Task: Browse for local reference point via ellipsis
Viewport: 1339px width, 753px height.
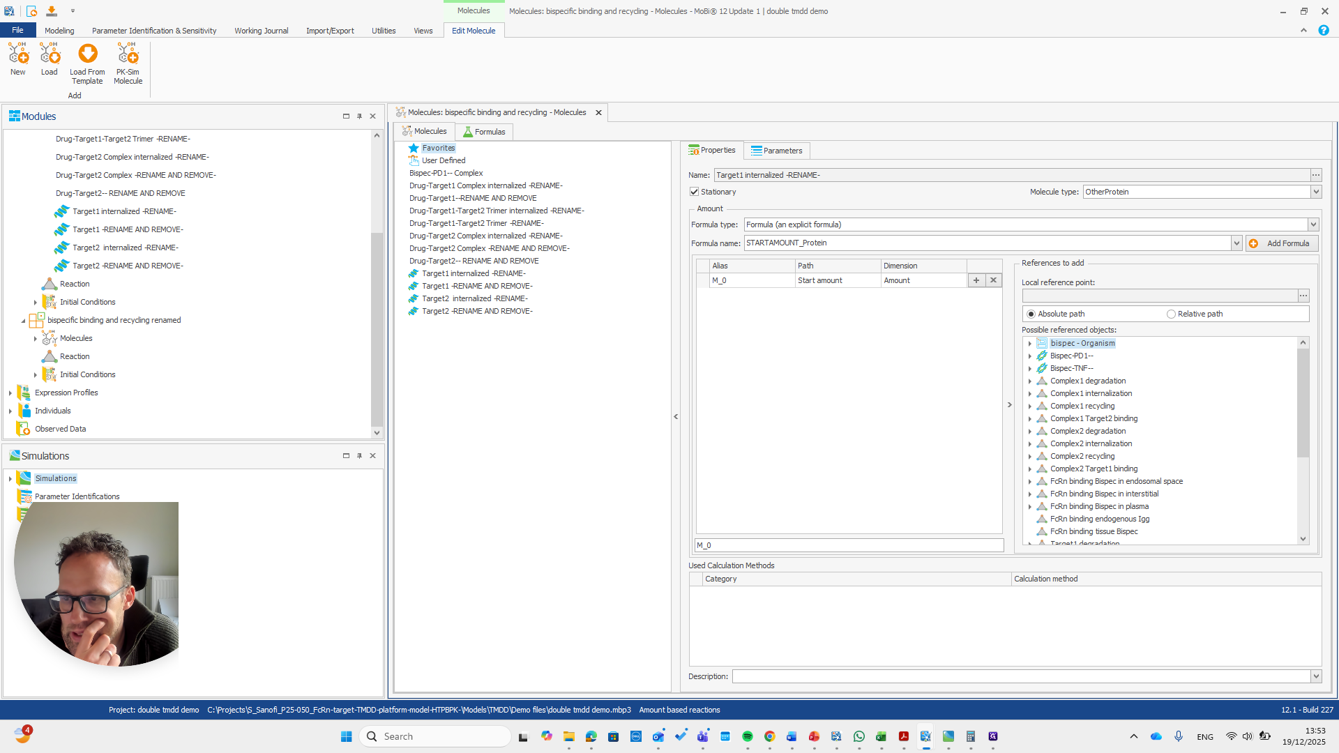Action: point(1303,296)
